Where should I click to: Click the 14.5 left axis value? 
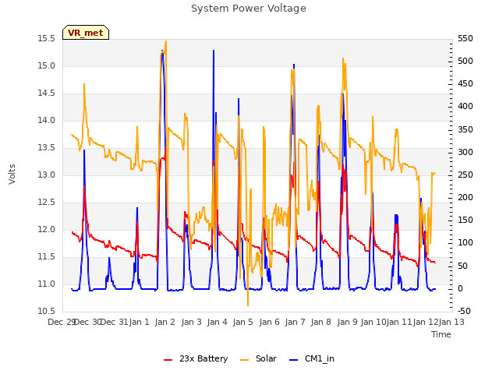(x=47, y=93)
